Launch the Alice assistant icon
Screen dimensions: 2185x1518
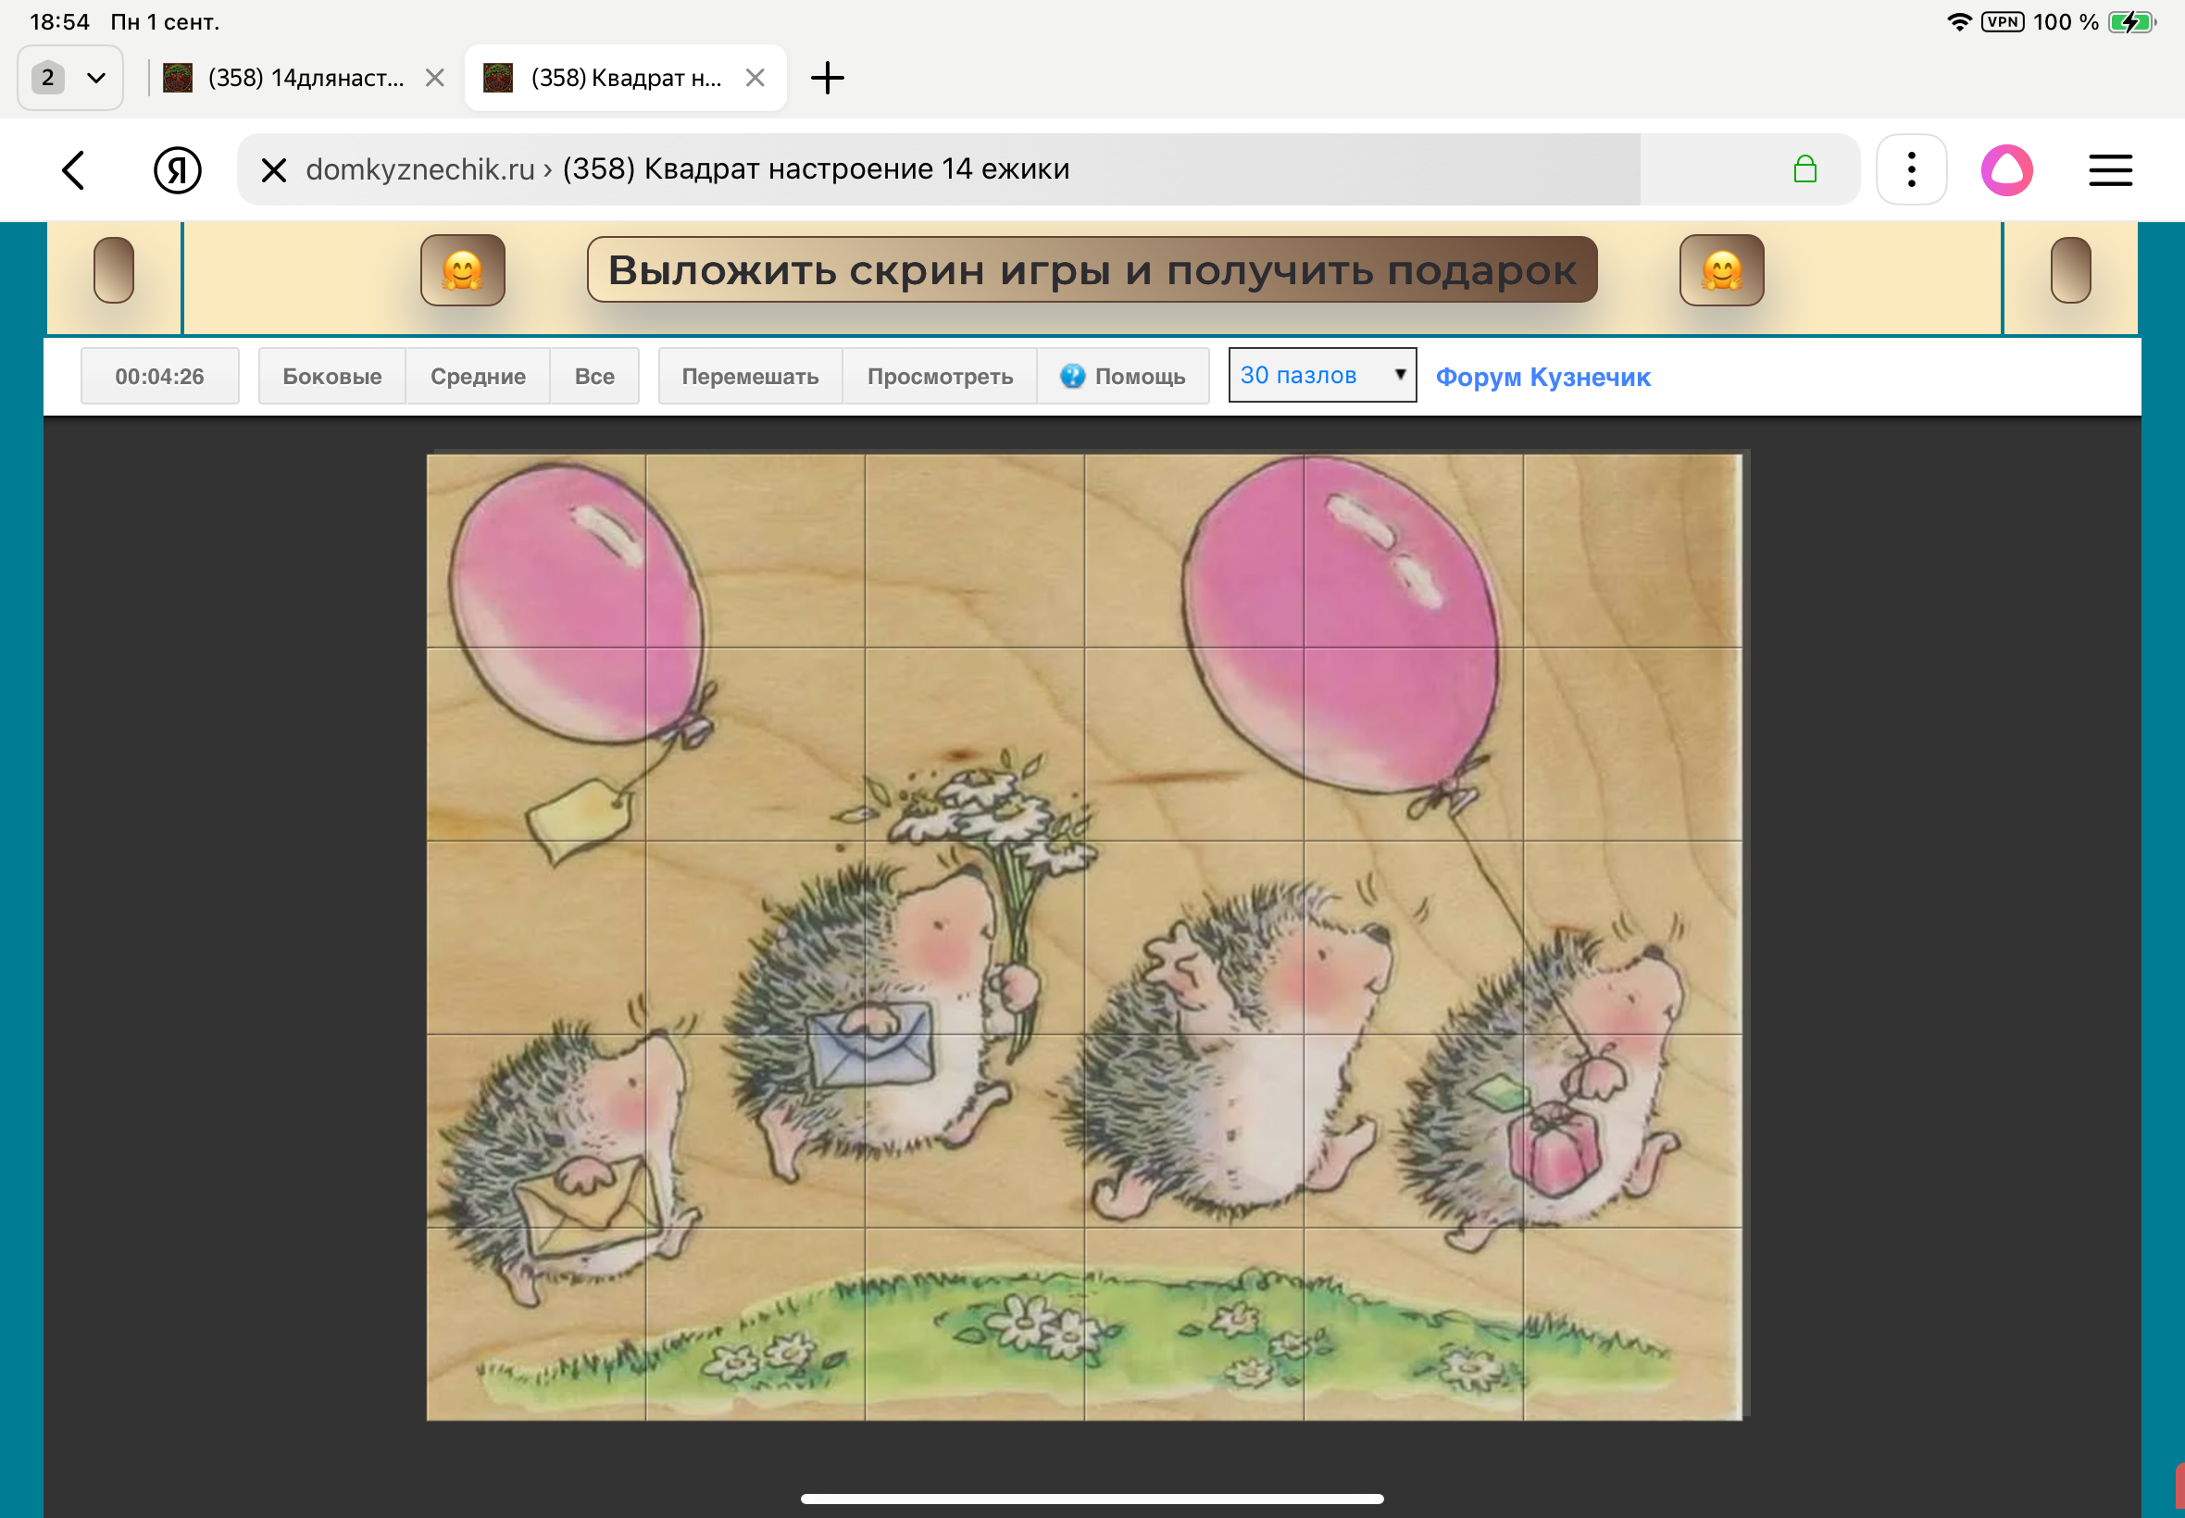pyautogui.click(x=2007, y=170)
